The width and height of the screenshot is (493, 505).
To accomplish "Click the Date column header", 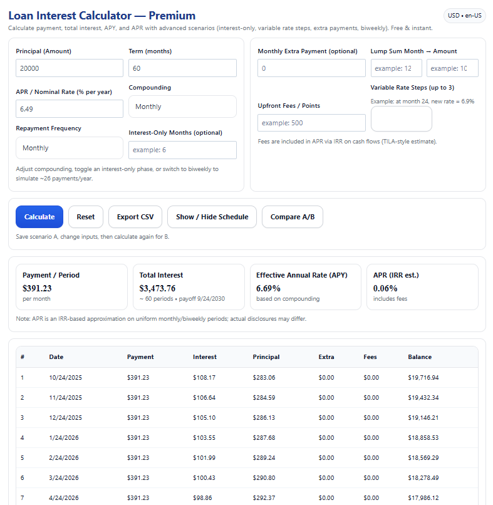I will (56, 357).
